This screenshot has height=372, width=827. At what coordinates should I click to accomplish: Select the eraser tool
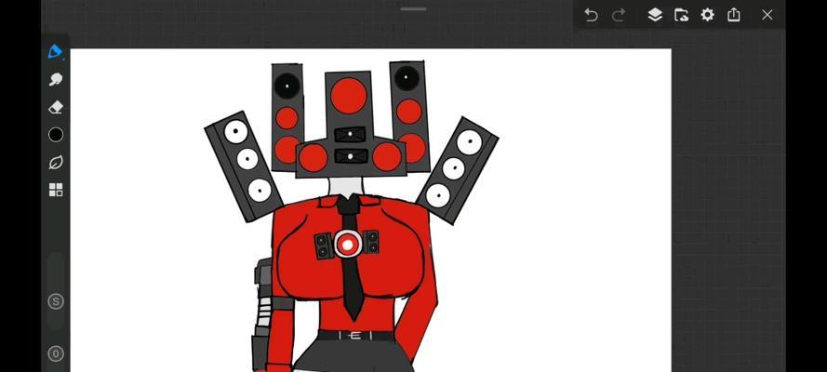(56, 108)
